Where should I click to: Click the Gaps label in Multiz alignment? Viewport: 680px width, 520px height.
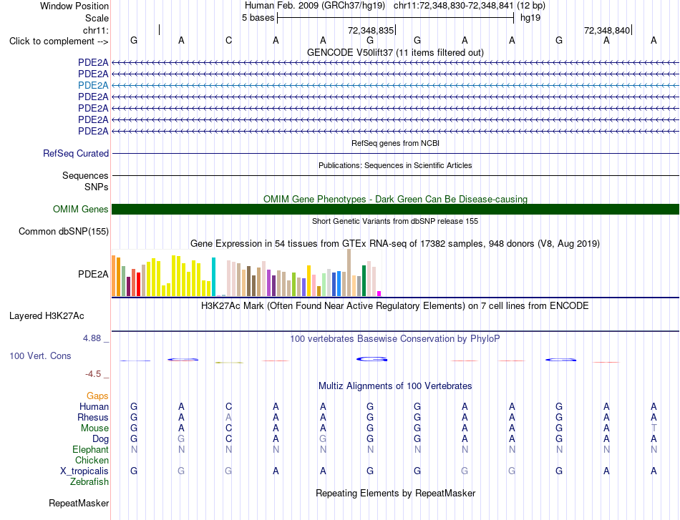[97, 396]
